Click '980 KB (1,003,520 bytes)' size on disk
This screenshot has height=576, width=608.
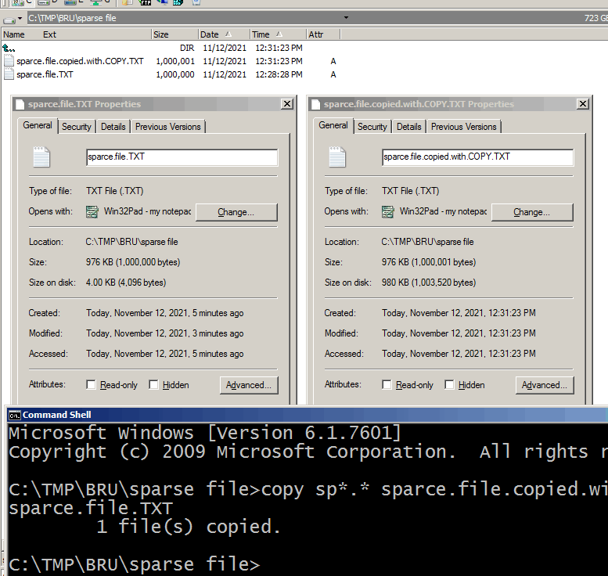tap(429, 283)
